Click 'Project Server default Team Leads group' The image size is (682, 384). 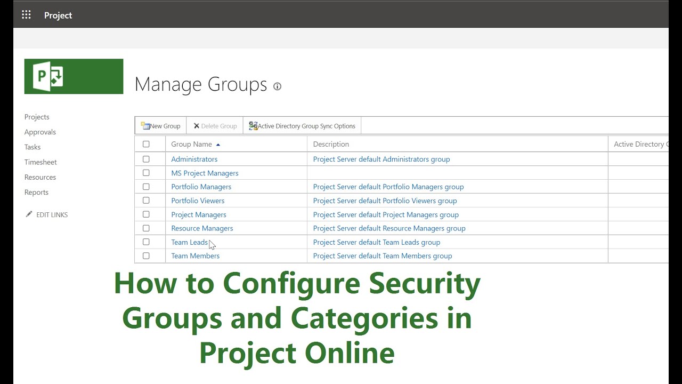click(377, 242)
